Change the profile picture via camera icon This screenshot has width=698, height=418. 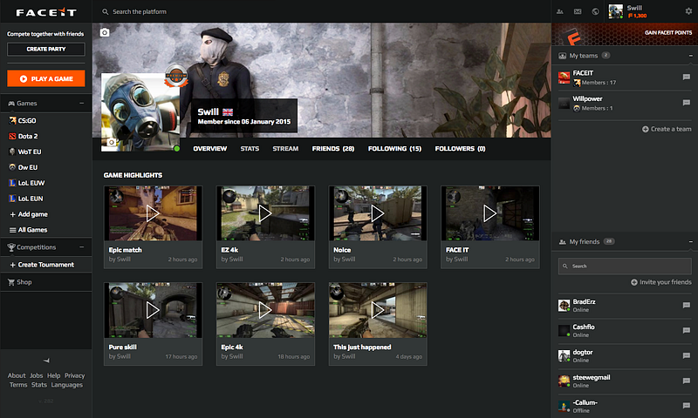point(112,142)
